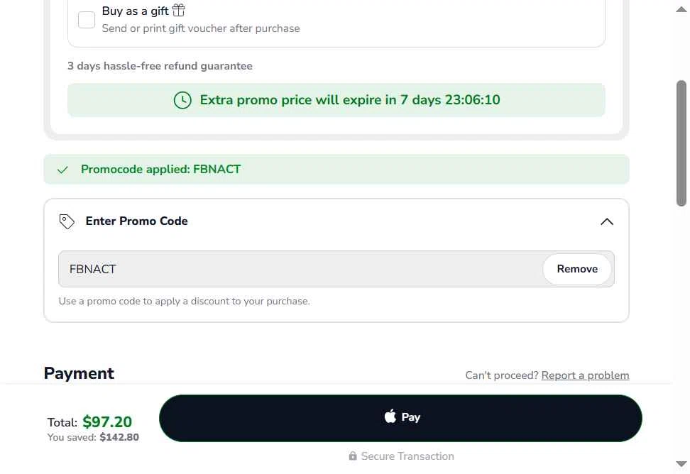Viewport: 690px width, 474px height.
Task: Click the price tag icon
Action: (67, 221)
